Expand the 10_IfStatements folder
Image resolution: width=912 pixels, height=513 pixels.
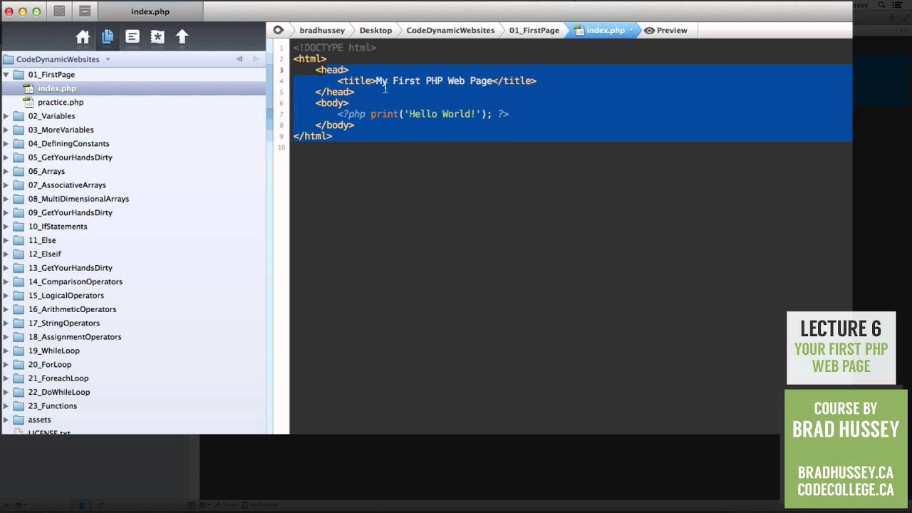click(6, 227)
